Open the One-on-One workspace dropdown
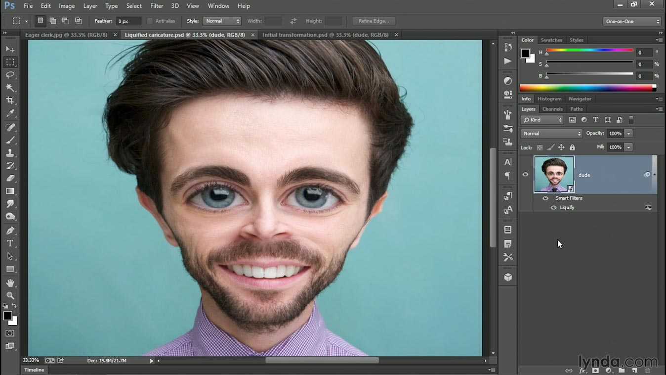Screen dimensions: 666x375 click(632, 21)
